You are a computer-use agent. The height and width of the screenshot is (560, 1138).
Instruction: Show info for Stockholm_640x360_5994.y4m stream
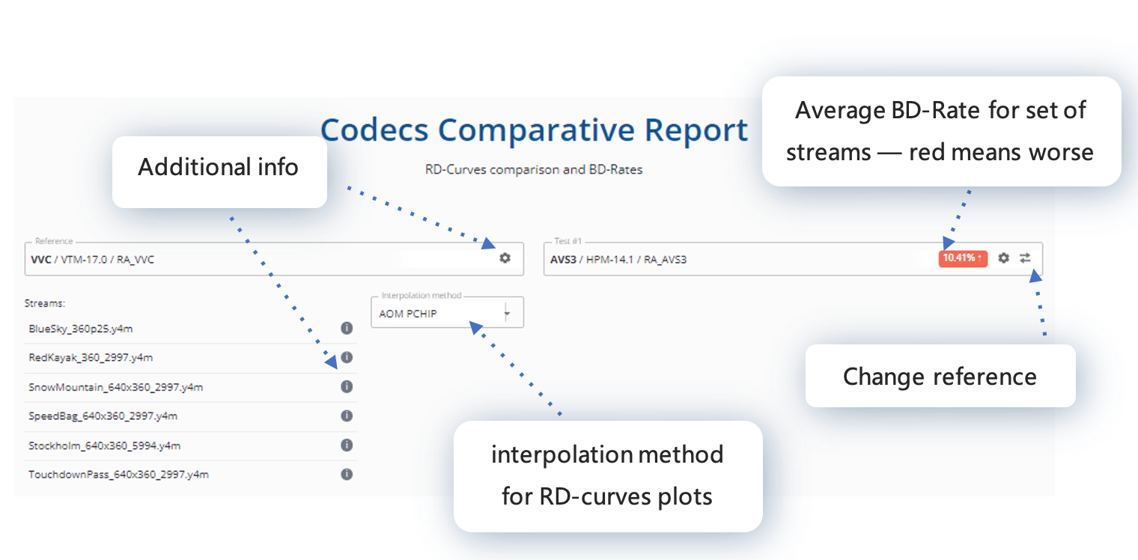click(x=347, y=445)
